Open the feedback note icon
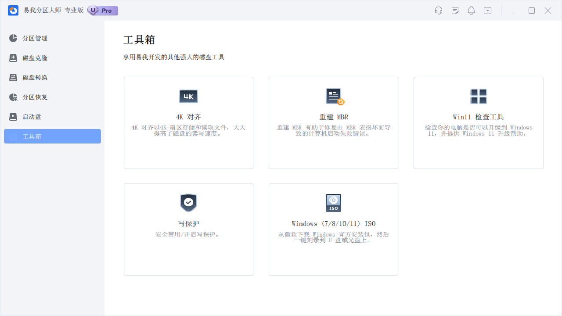562x316 pixels. coord(455,10)
